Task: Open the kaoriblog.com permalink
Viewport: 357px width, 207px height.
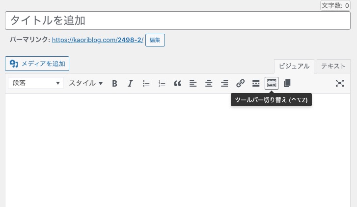Action: [x=98, y=40]
